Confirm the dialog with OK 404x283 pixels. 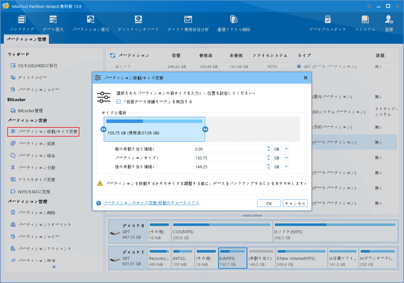coord(269,203)
